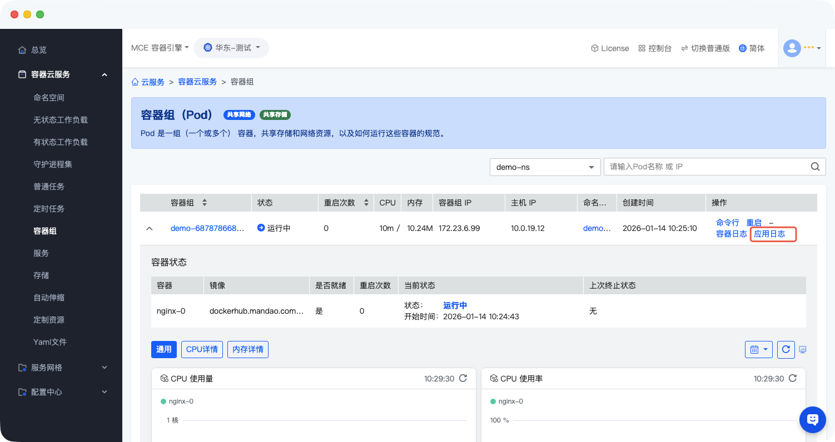Screen dimensions: 835x442
Task: Switch to the CPU详情 tab
Action: pyautogui.click(x=202, y=349)
